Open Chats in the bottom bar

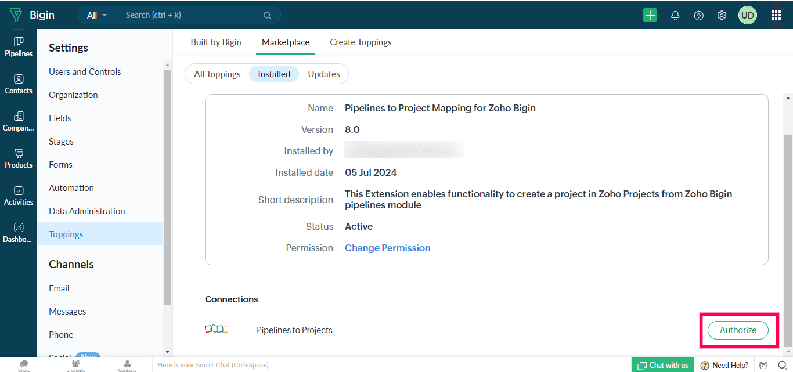click(x=24, y=365)
